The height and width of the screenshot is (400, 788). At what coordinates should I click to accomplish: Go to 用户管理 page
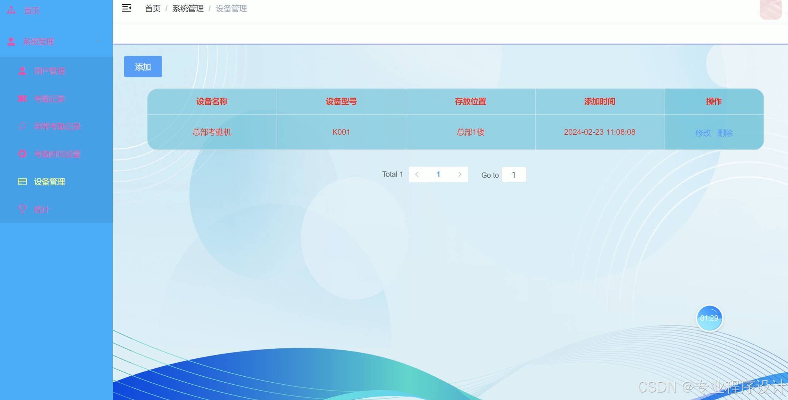[56, 71]
